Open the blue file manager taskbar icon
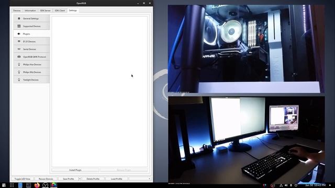The width and height of the screenshot is (335, 188). click(x=20, y=185)
